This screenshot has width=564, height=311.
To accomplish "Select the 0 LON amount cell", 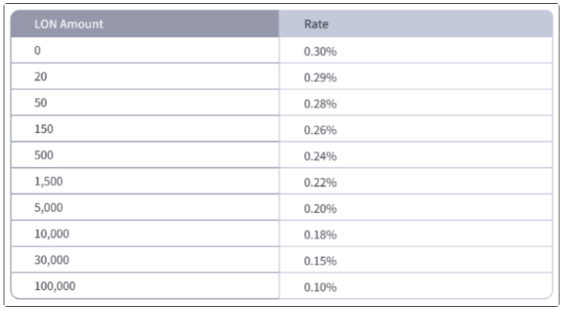I will click(x=145, y=50).
